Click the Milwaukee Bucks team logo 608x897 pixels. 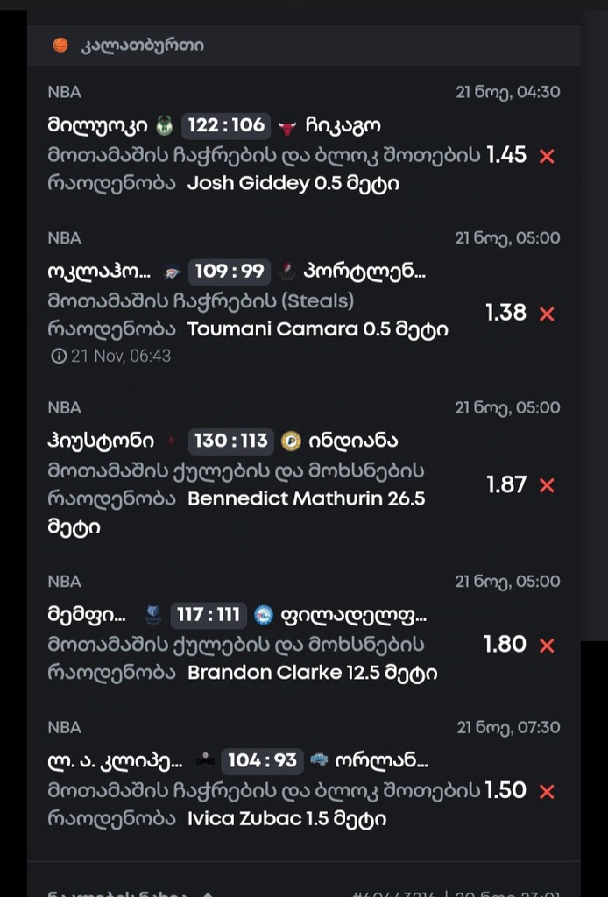coord(165,126)
